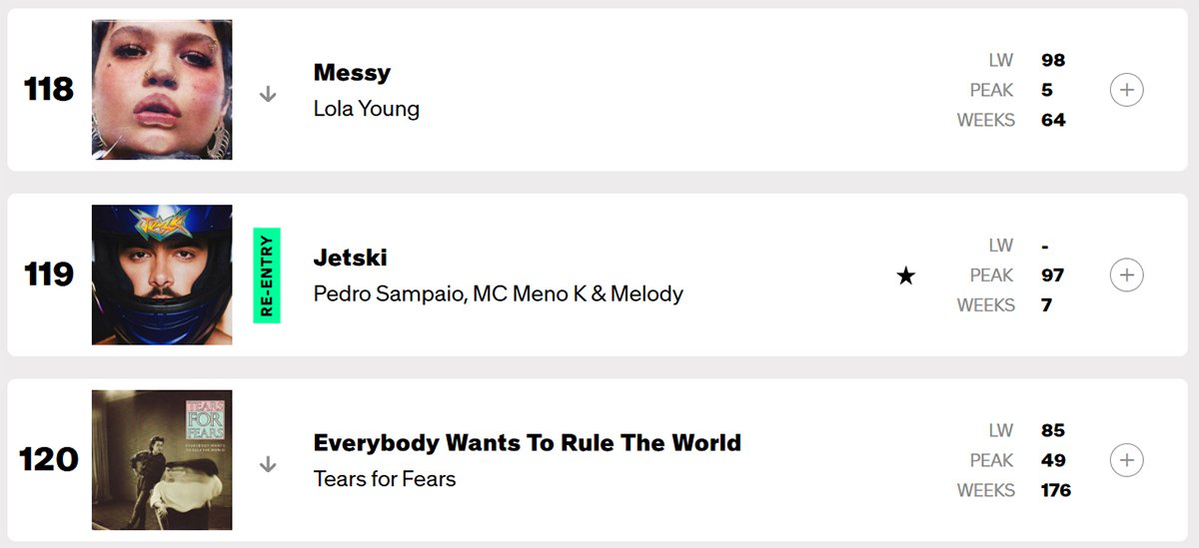Expand Jetski row using plus icon

point(1126,274)
